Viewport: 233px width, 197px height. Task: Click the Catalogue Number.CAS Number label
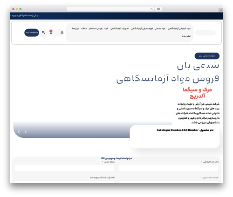point(178,130)
